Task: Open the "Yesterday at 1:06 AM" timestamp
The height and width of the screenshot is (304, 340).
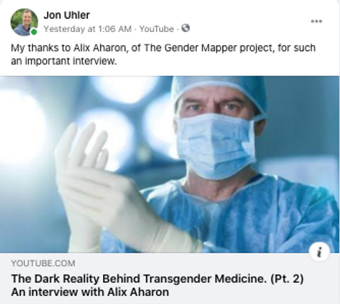Action: (x=88, y=29)
